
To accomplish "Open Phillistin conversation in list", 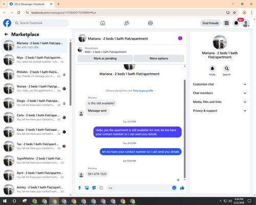I will coord(34,74).
